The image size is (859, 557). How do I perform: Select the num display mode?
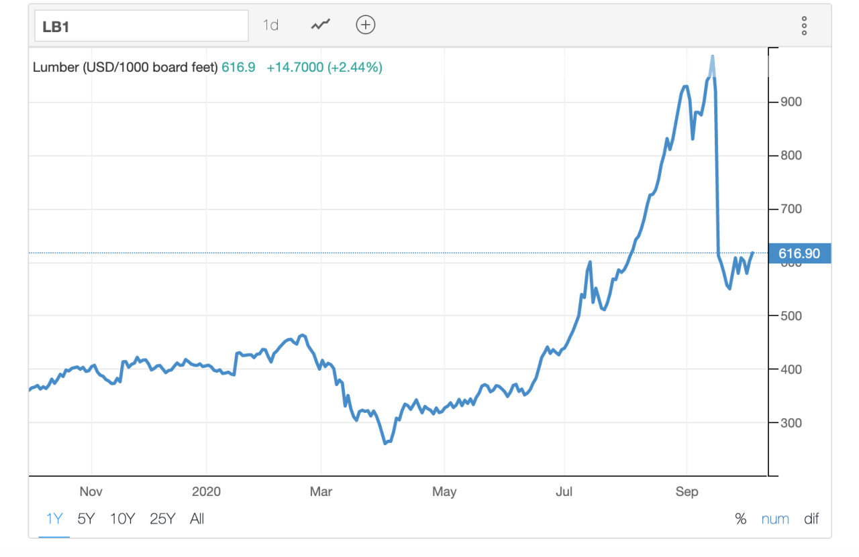(x=775, y=519)
